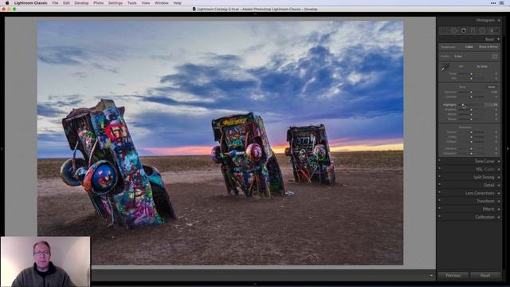Expand the Effects panel
Viewport: 510px width, 287px height.
tap(499, 209)
